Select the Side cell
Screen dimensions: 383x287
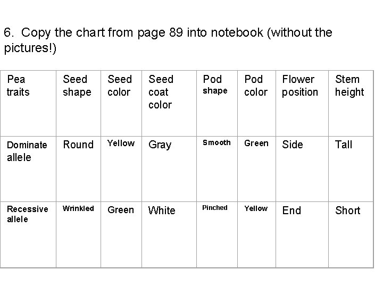point(293,145)
